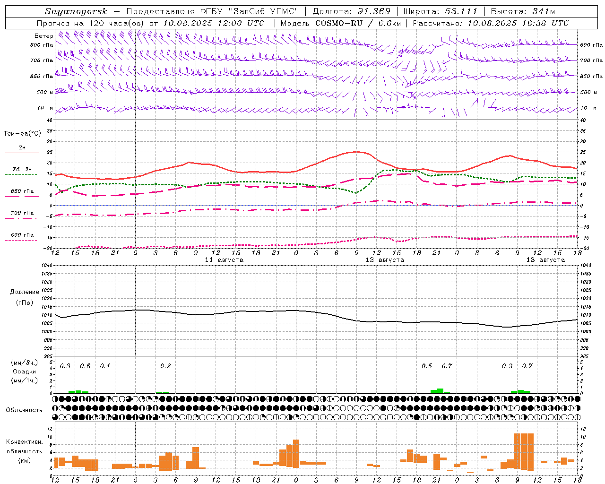Screen dimensions: 605x484
Task: Click the 850 гПа temperature legend entry
Action: (x=22, y=191)
